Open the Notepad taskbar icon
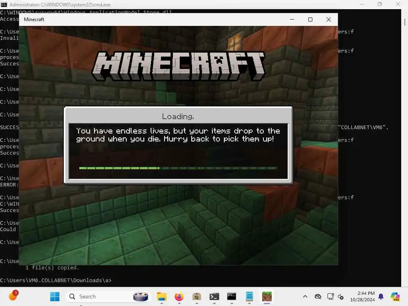 click(249, 296)
